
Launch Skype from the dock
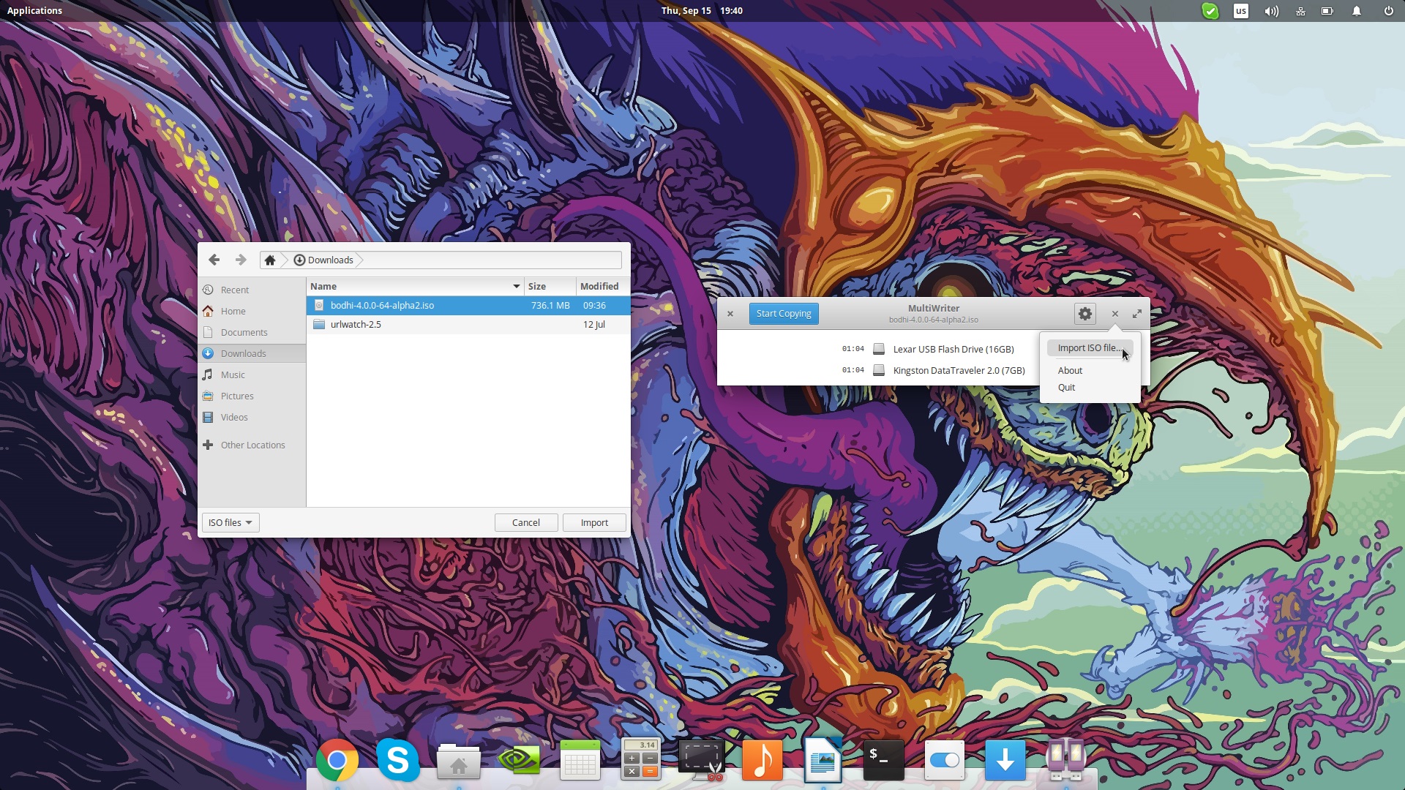click(398, 761)
